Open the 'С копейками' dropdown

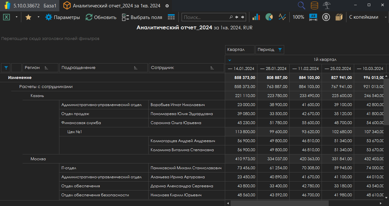pyautogui.click(x=367, y=17)
